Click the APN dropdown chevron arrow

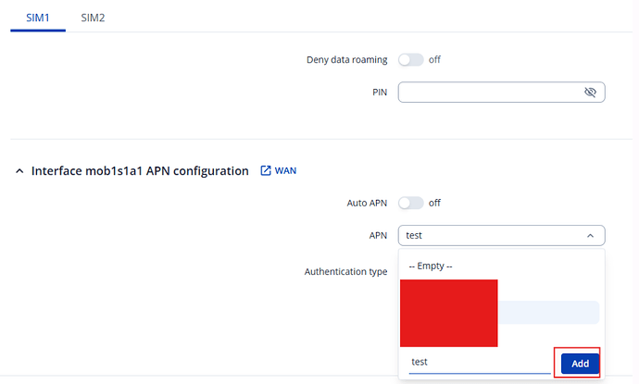tap(591, 235)
